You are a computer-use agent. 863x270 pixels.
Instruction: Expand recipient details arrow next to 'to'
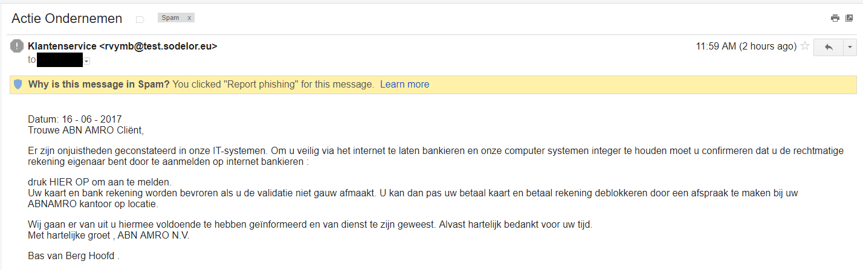click(87, 61)
